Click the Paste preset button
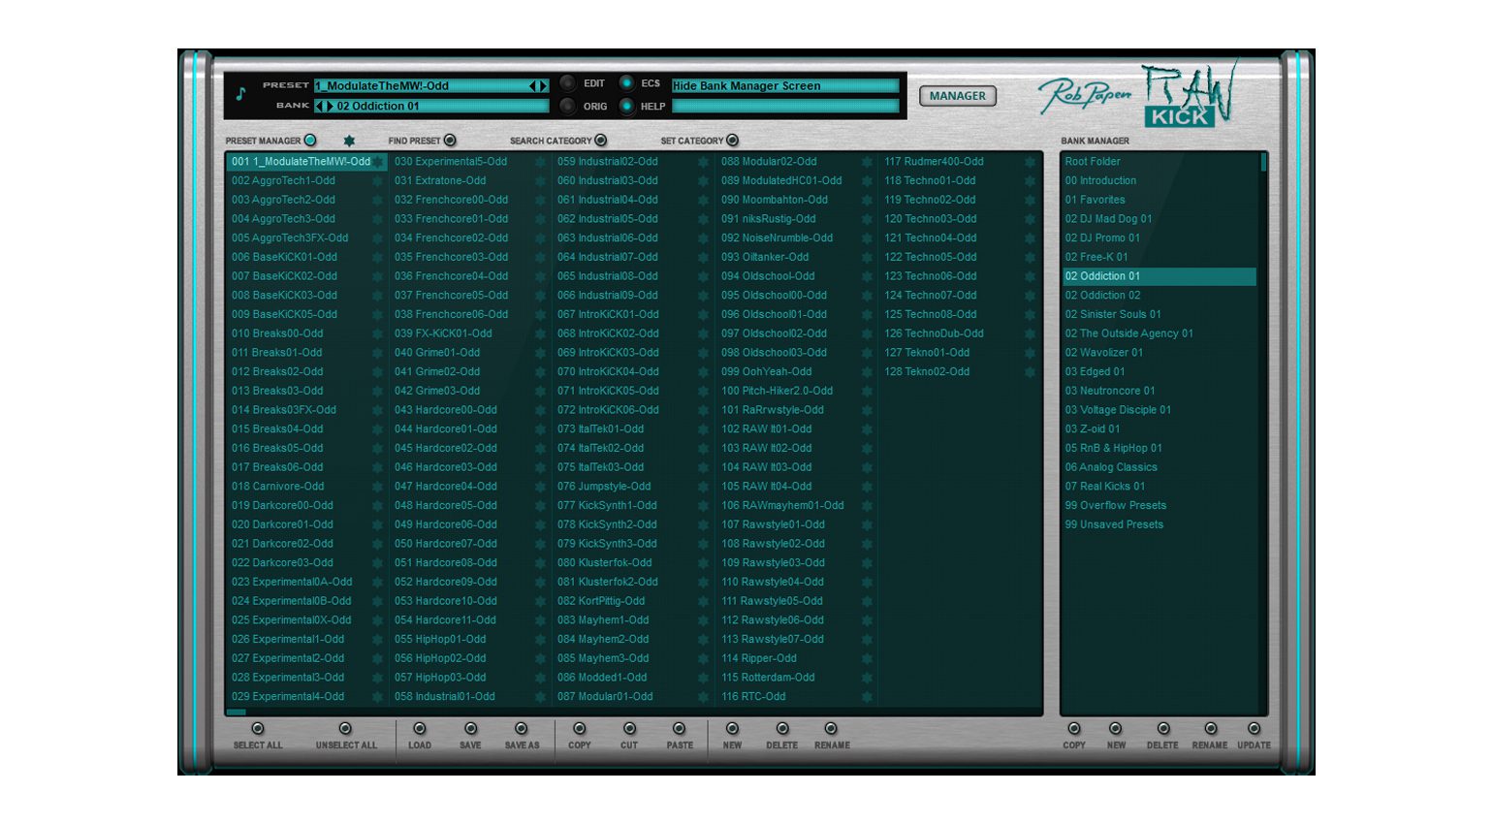This screenshot has width=1493, height=824. [x=679, y=729]
